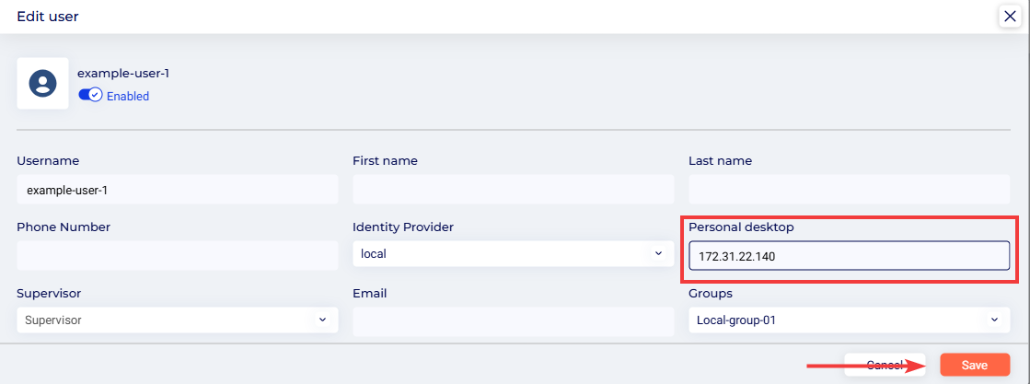The image size is (1030, 384).
Task: Click the chevron arrow in Groups box
Action: [x=994, y=320]
